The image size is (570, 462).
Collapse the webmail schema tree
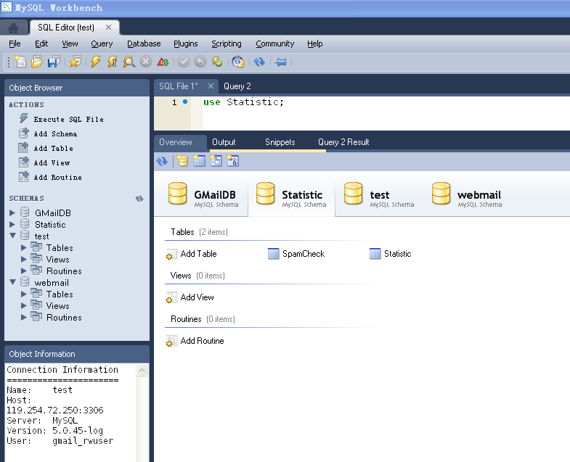(12, 283)
